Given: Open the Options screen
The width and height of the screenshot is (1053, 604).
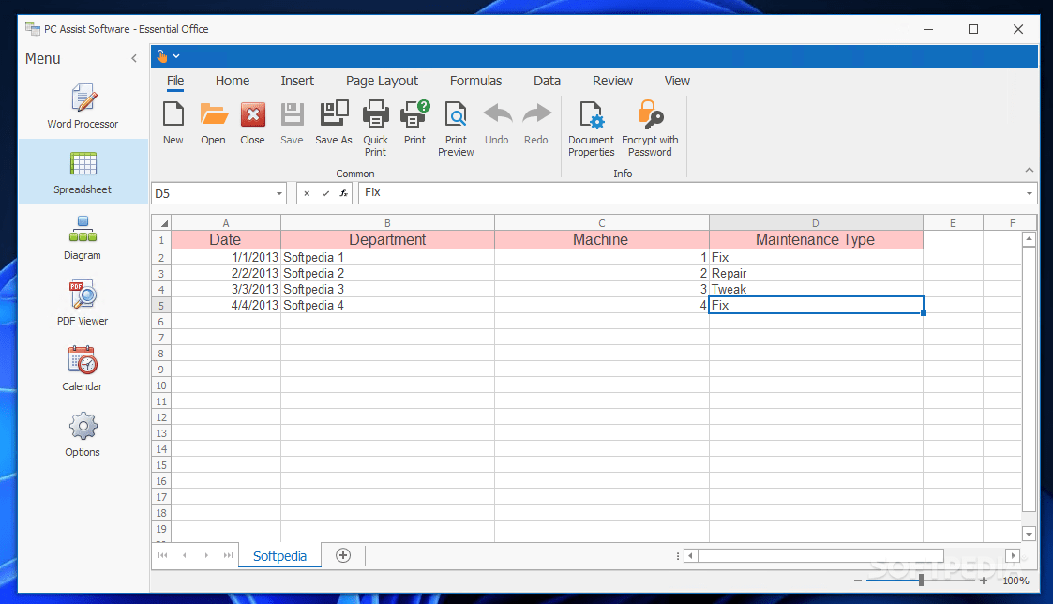Looking at the screenshot, I should [82, 434].
